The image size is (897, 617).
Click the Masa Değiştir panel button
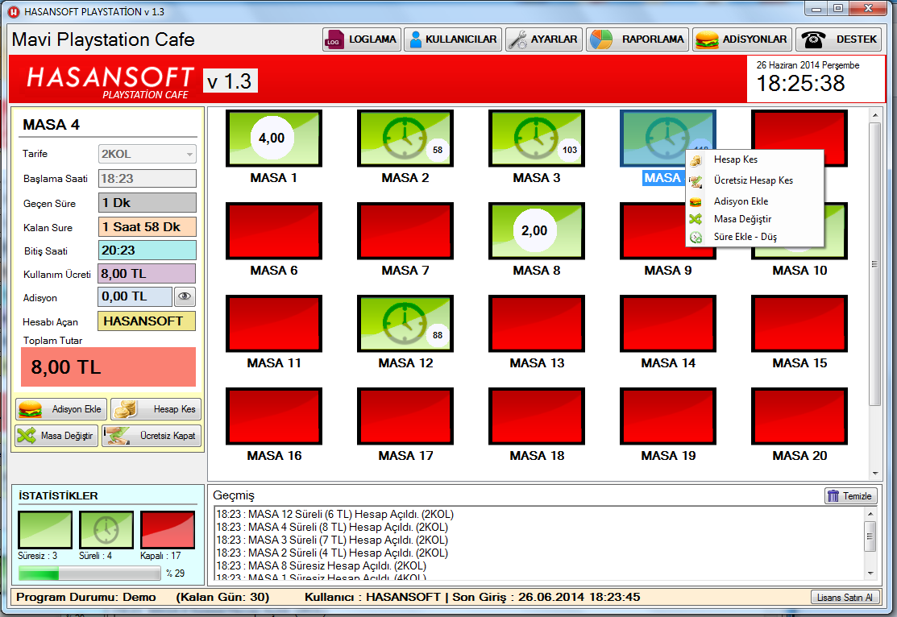point(56,436)
